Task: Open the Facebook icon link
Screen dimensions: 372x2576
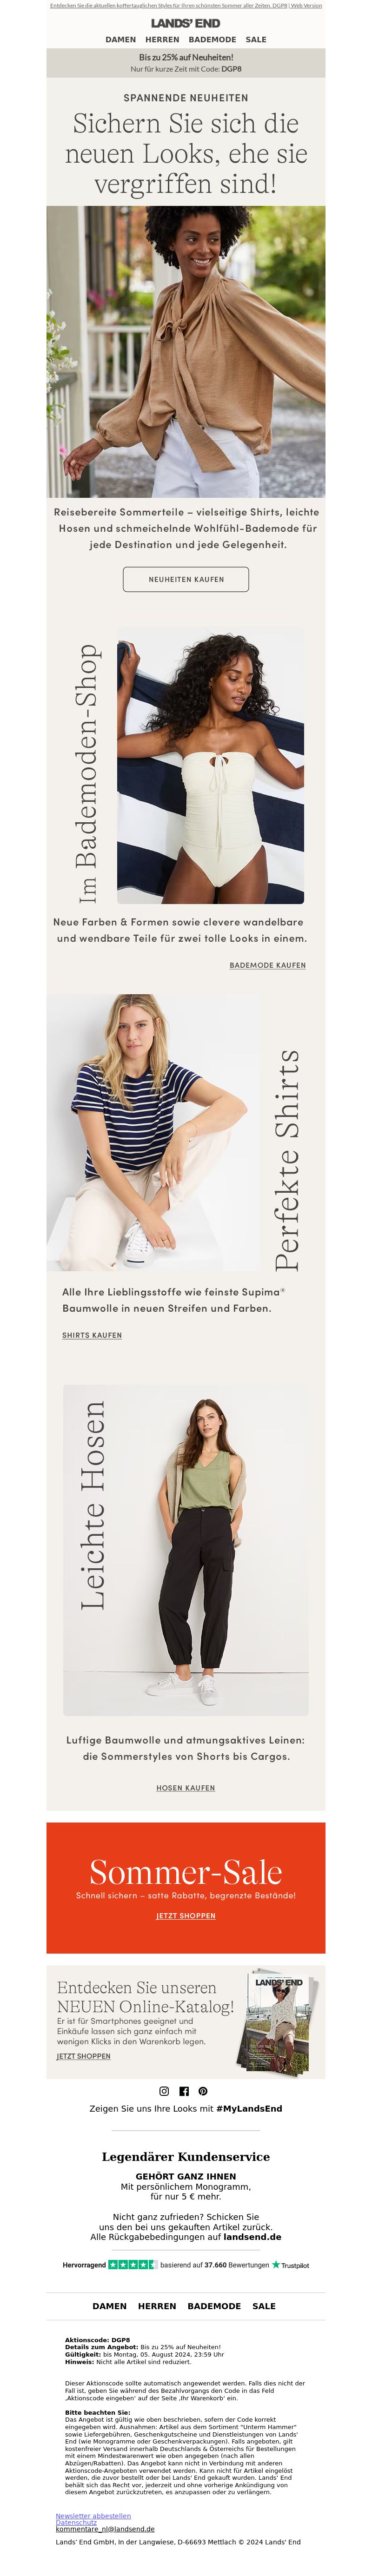Action: click(184, 2091)
